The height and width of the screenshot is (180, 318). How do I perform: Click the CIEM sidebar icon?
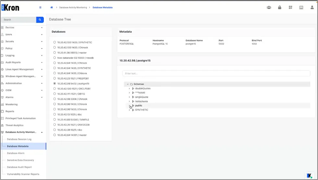point(3,90)
